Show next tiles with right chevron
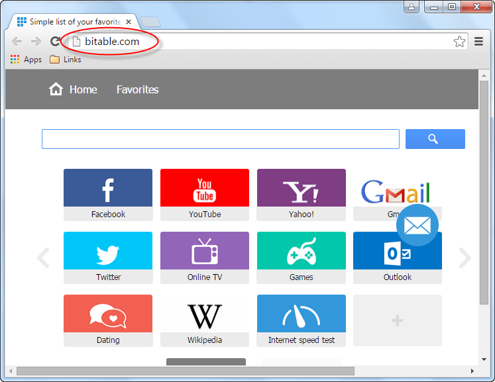Image resolution: width=495 pixels, height=382 pixels. (465, 258)
